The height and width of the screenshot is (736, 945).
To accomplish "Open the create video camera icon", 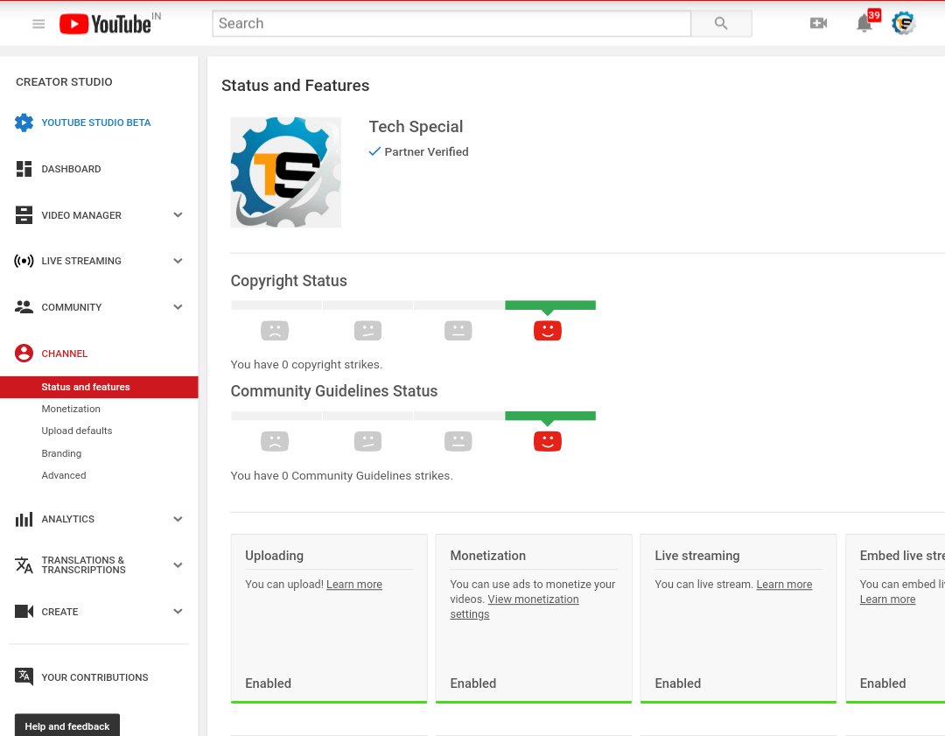I will [818, 24].
